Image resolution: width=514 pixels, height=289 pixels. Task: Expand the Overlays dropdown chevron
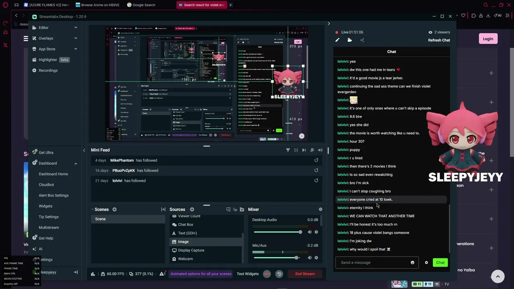point(75,38)
